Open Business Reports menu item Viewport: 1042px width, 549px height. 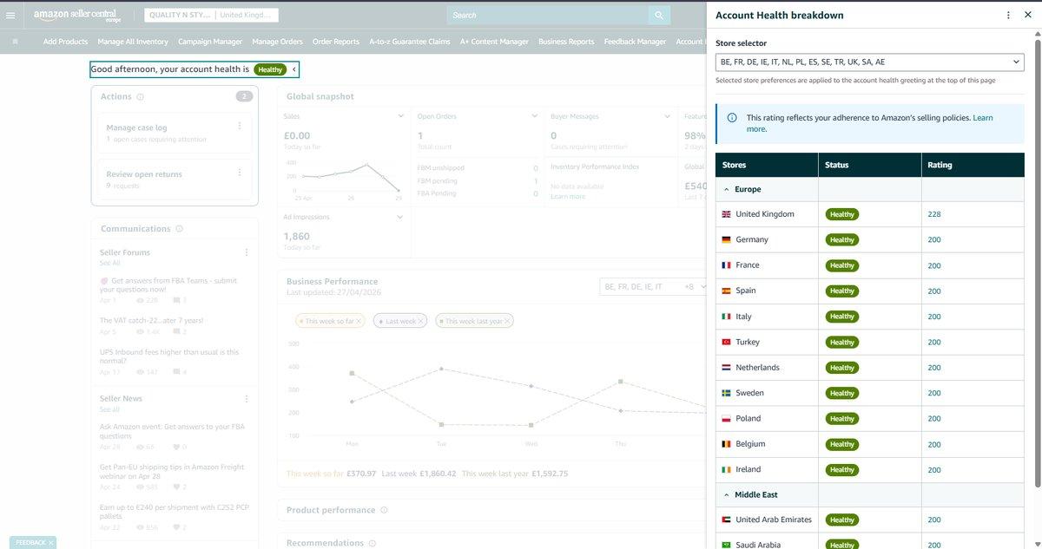pyautogui.click(x=566, y=42)
